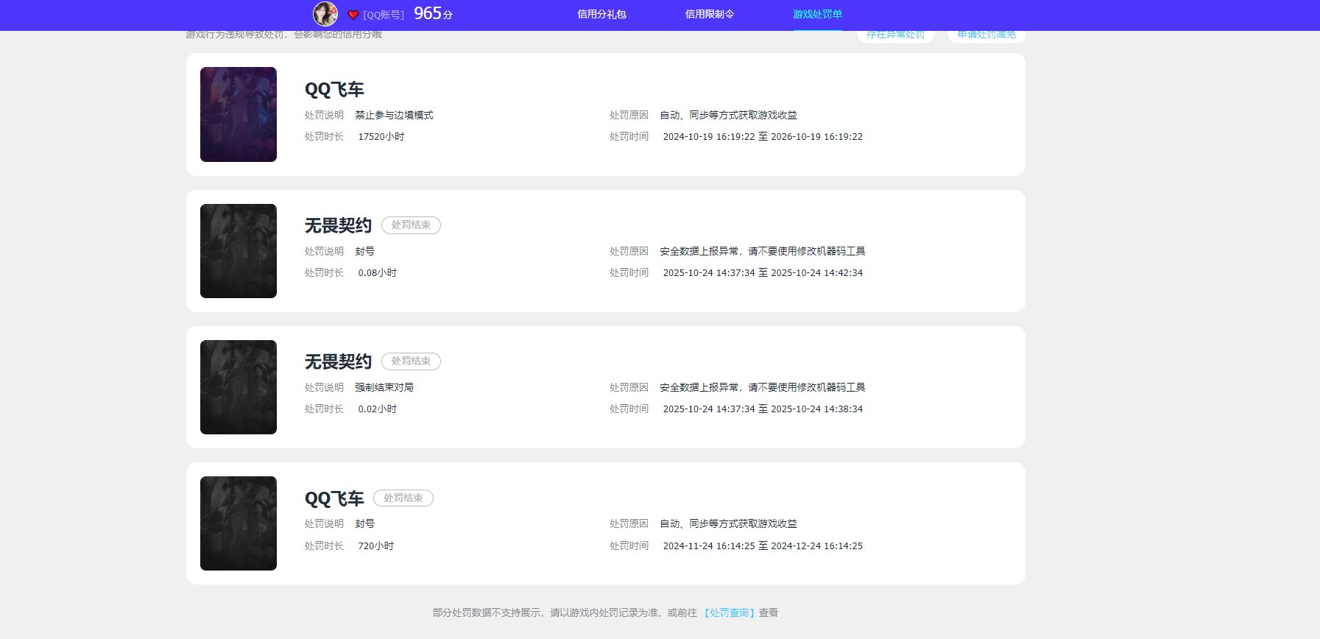1320x639 pixels.
Task: Click 封号 text in the 720小时 record
Action: tap(365, 523)
